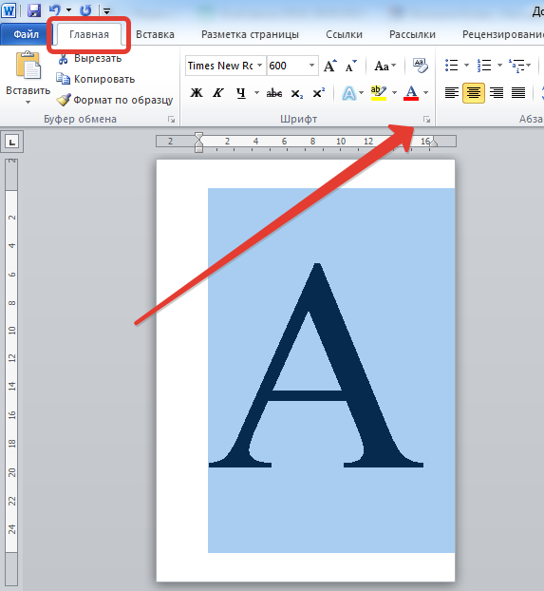Save the document with the floppy icon
This screenshot has width=544, height=591.
click(34, 10)
